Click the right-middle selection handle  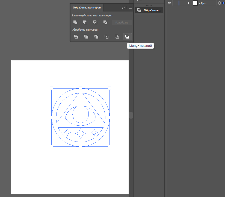click(109, 117)
